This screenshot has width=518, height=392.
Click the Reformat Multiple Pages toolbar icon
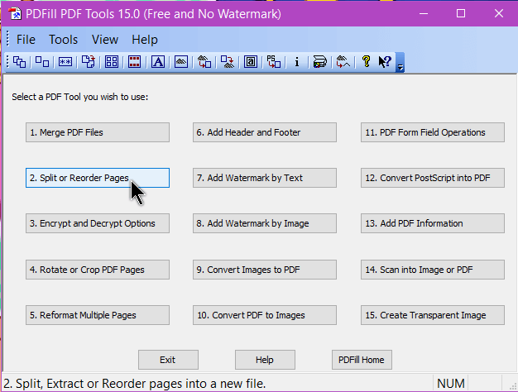pyautogui.click(x=112, y=62)
